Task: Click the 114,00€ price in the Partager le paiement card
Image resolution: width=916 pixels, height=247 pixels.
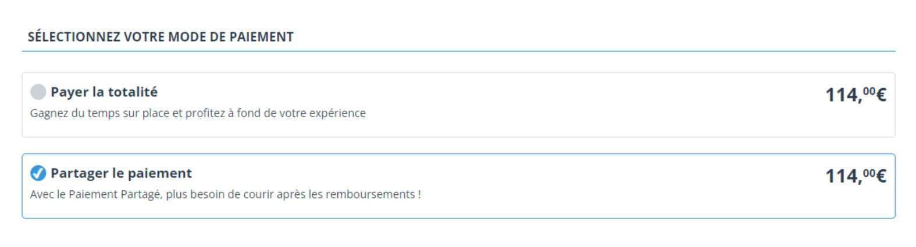Action: click(856, 176)
